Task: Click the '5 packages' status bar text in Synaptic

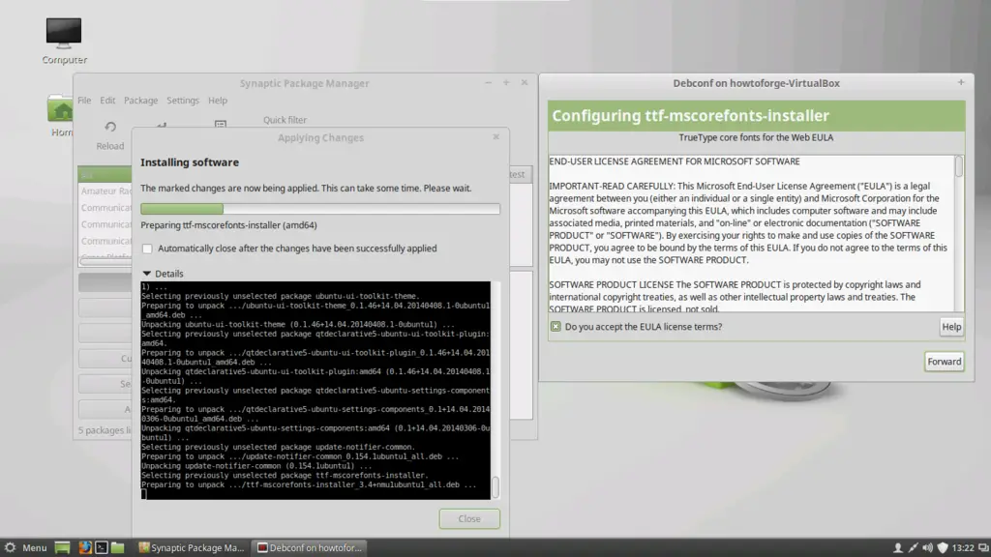Action: [105, 430]
